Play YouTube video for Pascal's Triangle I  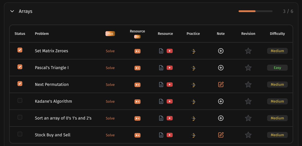pyautogui.click(x=170, y=68)
